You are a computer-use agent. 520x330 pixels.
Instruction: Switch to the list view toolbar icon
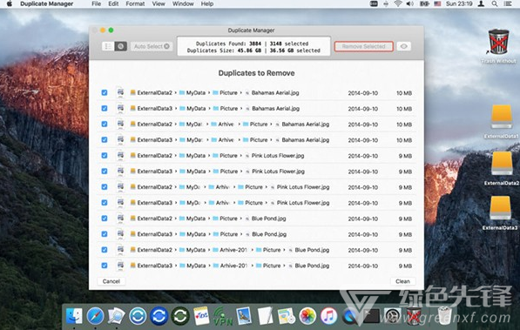point(108,46)
